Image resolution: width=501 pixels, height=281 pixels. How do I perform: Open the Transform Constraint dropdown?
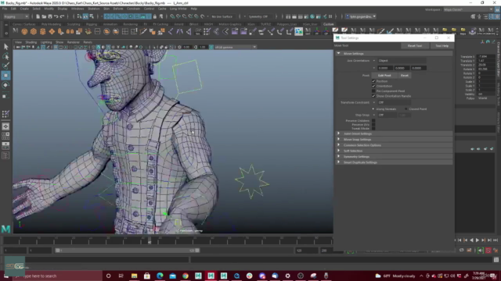[x=395, y=102]
